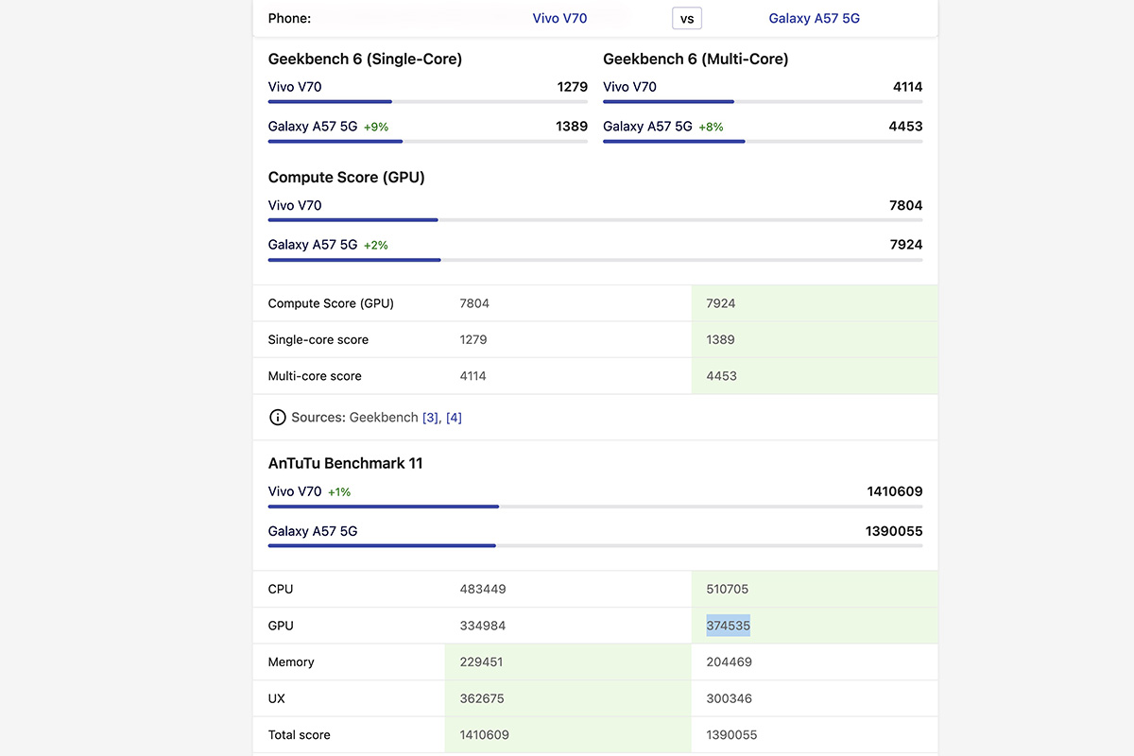Click the Memory row label
1134x756 pixels.
(x=291, y=661)
